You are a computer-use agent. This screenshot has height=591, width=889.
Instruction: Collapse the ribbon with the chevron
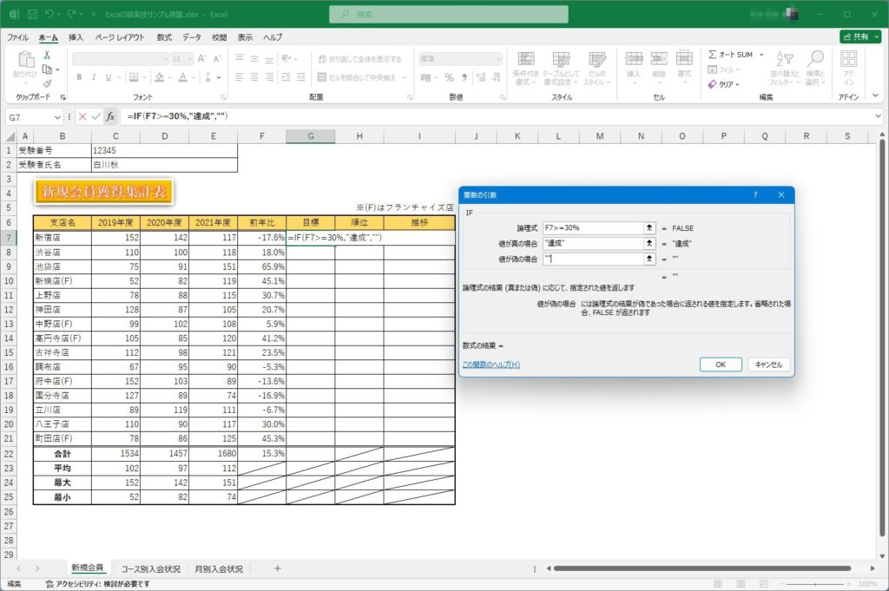877,97
